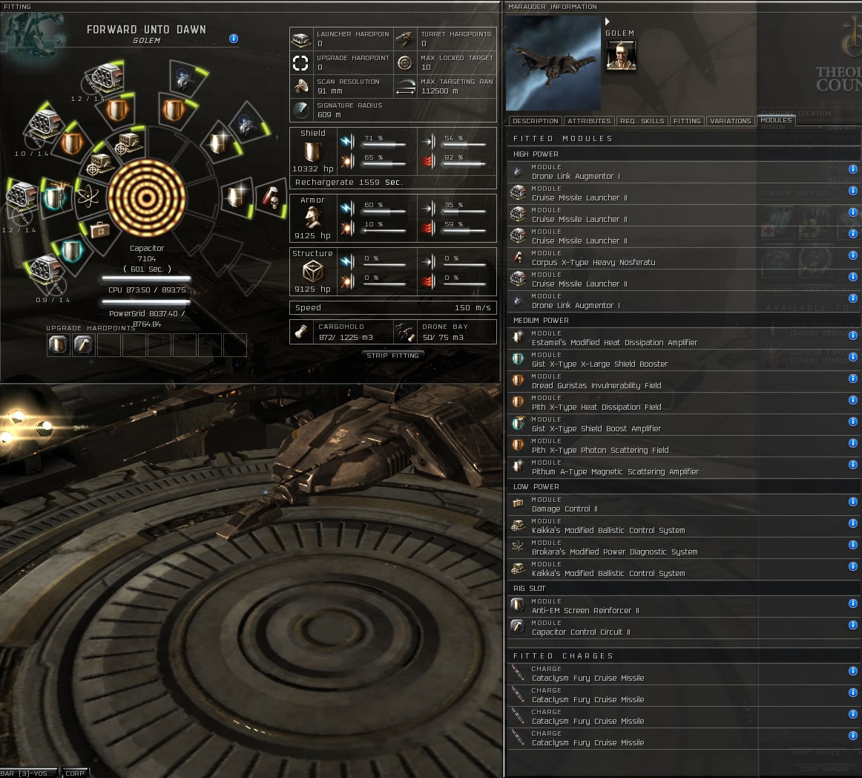
Task: Select the Modules tab
Action: coord(776,120)
